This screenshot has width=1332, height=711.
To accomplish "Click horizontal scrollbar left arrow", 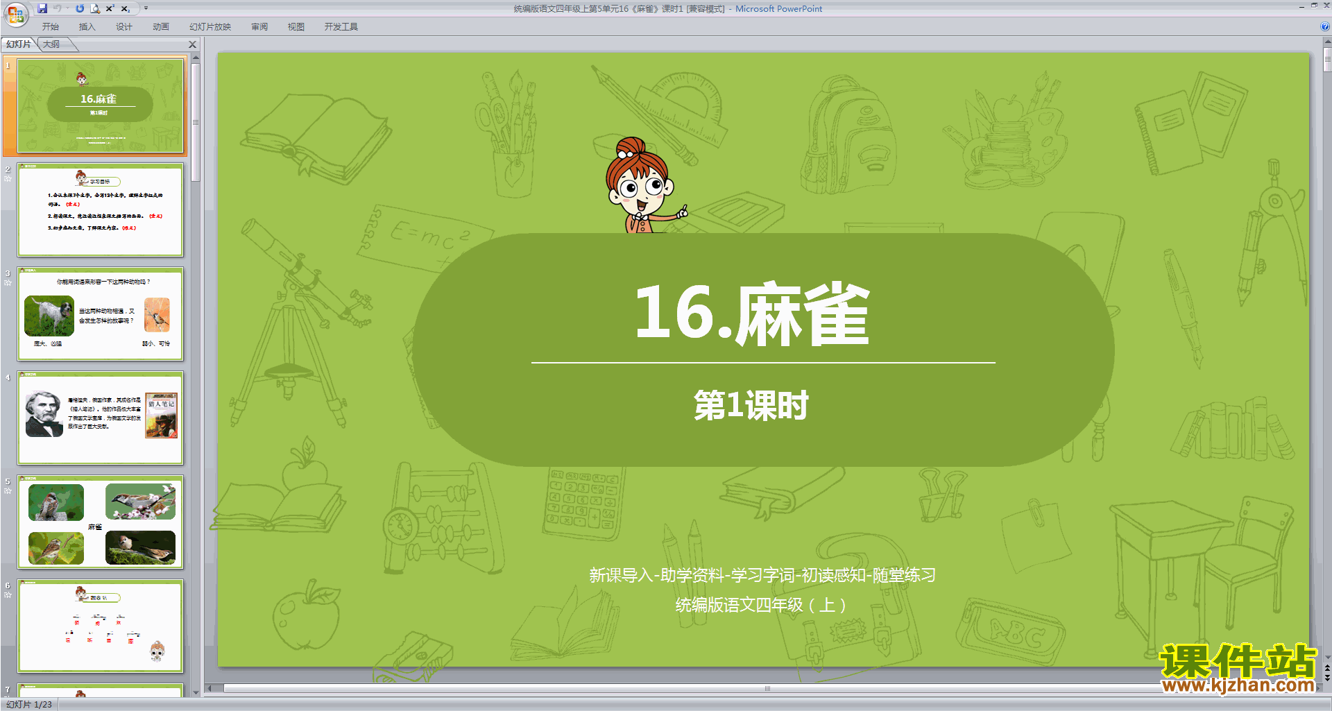I will point(210,688).
